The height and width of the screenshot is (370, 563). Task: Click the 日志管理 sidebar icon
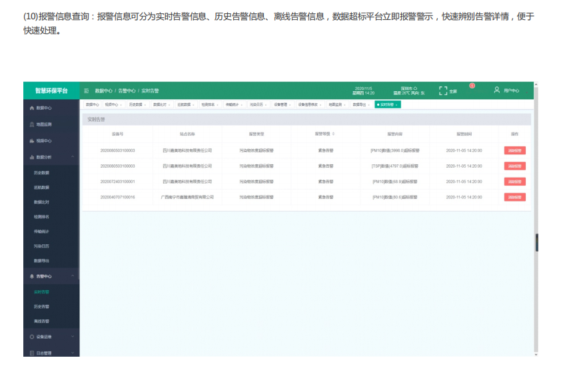(x=31, y=353)
